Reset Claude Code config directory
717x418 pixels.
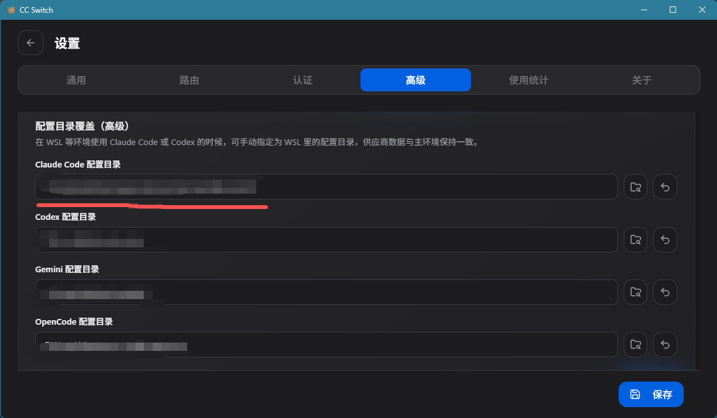click(x=665, y=187)
